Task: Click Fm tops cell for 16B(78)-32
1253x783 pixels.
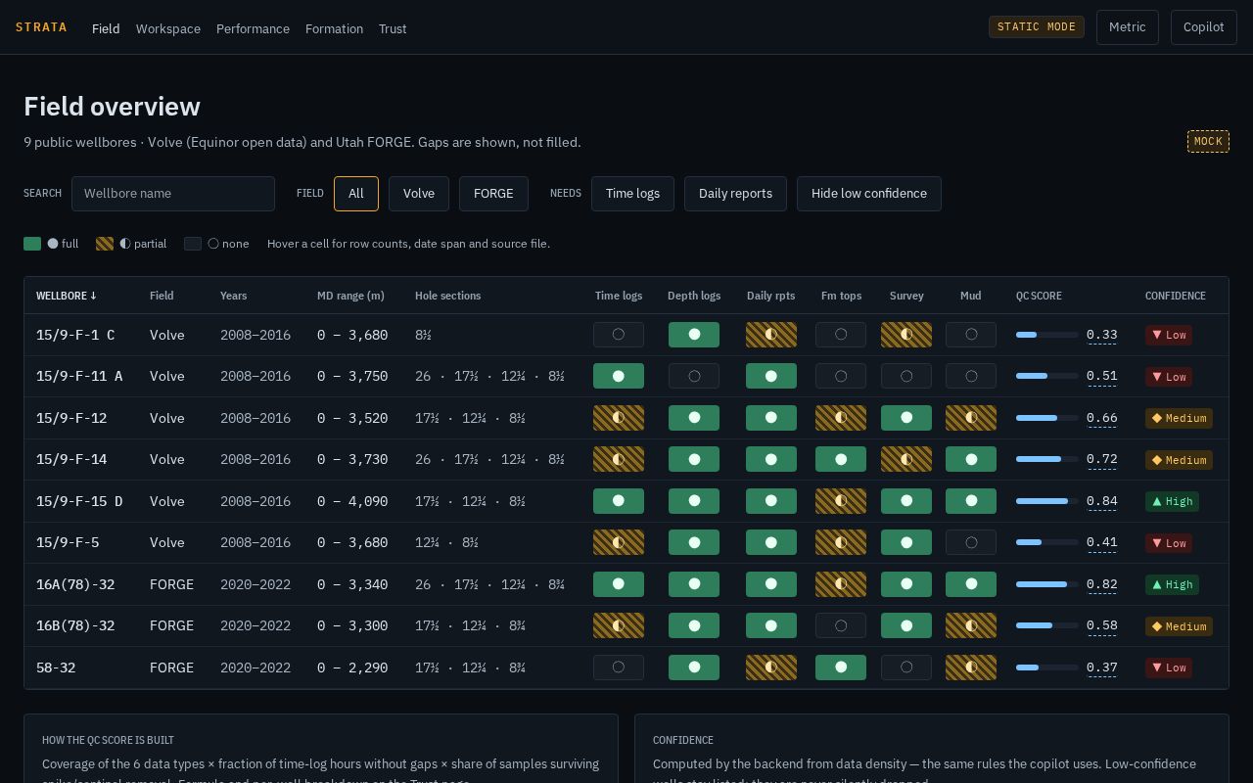Action: (x=841, y=625)
